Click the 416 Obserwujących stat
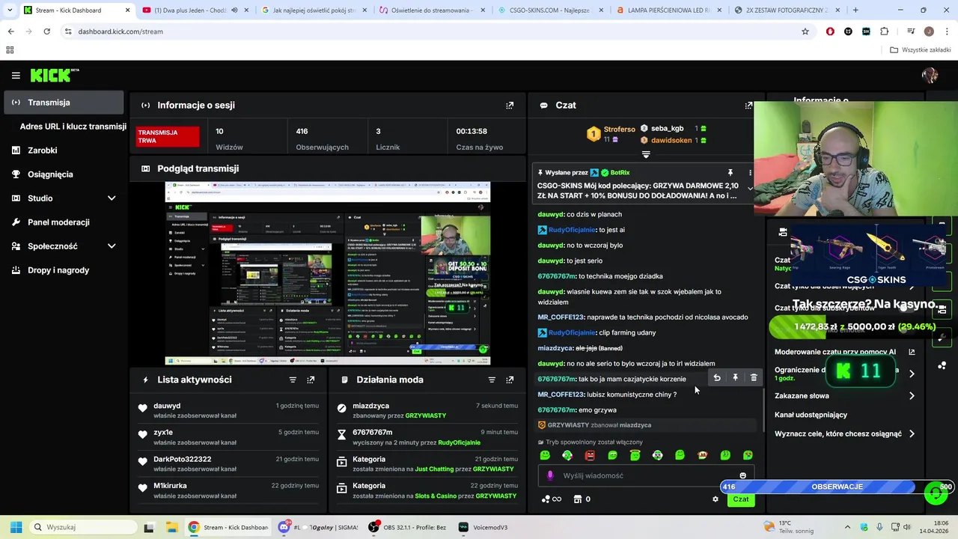Viewport: 958px width, 539px height. point(322,138)
